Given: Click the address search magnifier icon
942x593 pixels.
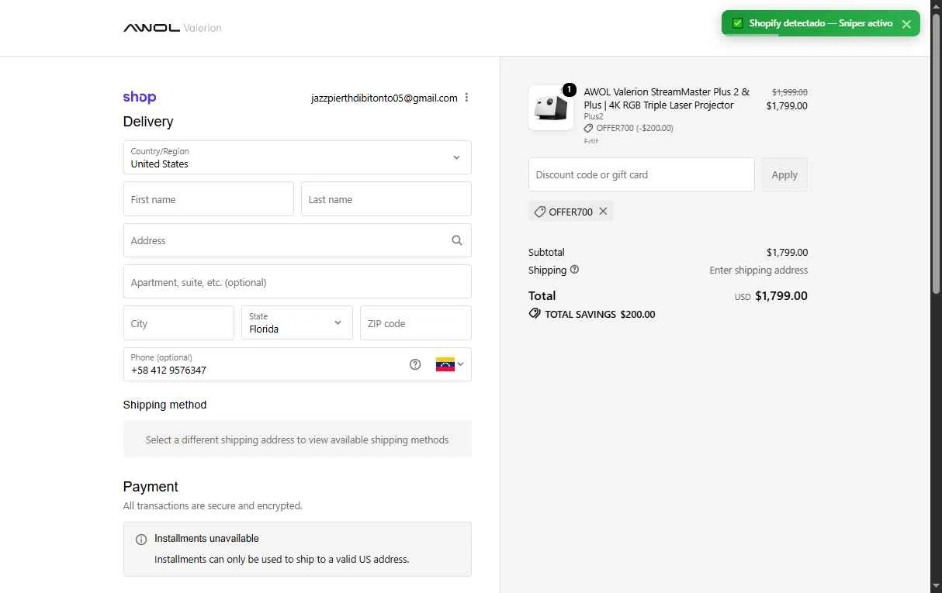Looking at the screenshot, I should coord(457,240).
